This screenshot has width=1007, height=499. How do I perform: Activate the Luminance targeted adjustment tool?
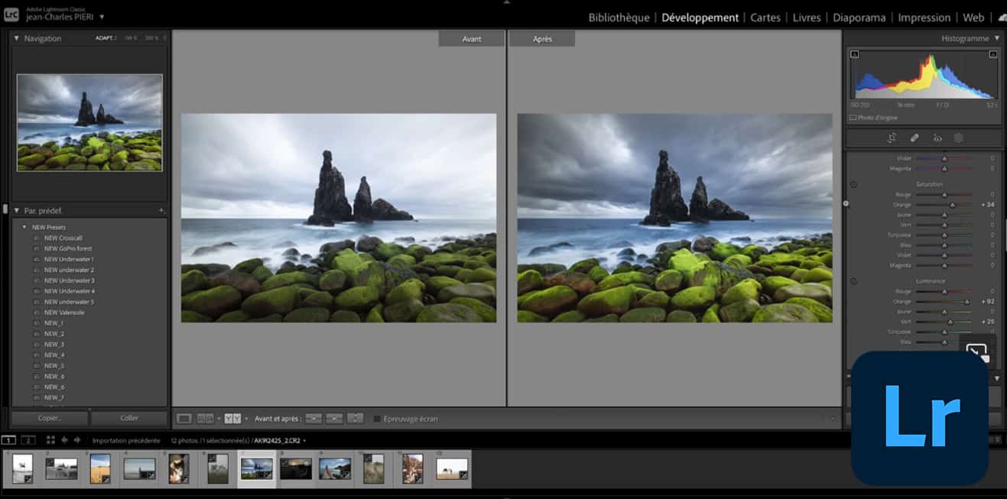pos(853,281)
